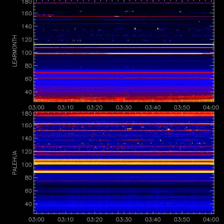Screen dimensions: 224x224
Task: Select the 180 tick label on Palehua plot
Action: (x=27, y=114)
